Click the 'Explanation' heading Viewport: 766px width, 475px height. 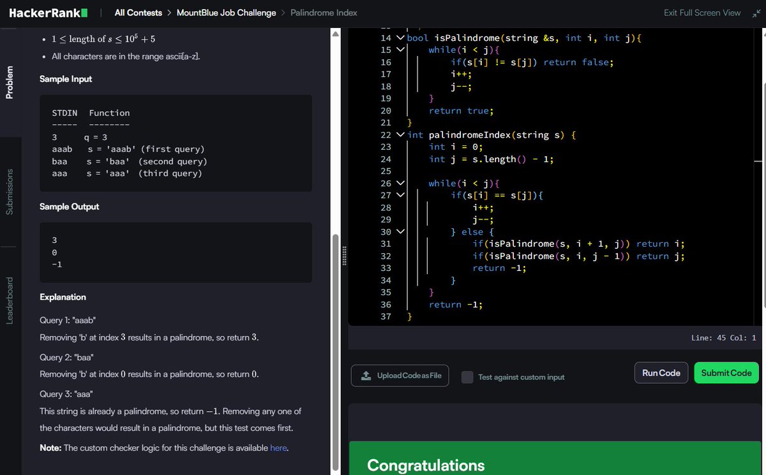(x=63, y=297)
